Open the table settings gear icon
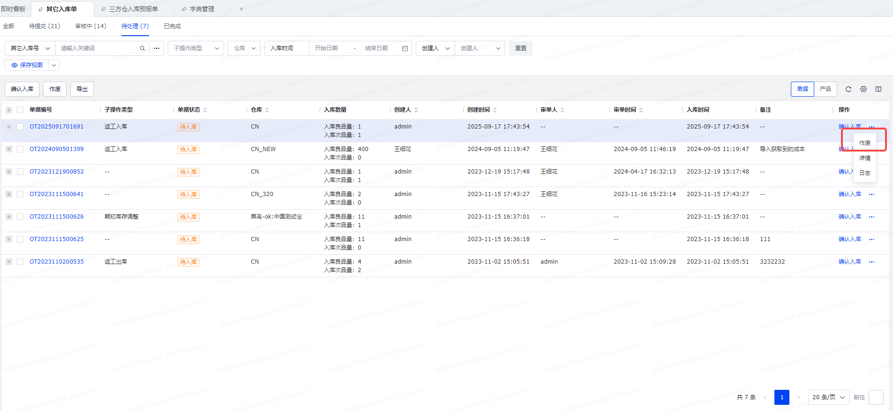This screenshot has width=893, height=410. pos(863,89)
